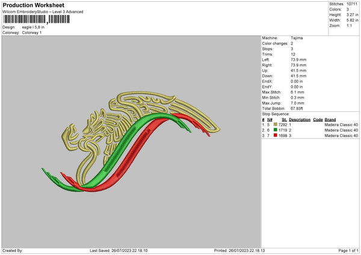361x255 pixels.
Task: Click the Machine value Tajima
Action: [x=297, y=37]
